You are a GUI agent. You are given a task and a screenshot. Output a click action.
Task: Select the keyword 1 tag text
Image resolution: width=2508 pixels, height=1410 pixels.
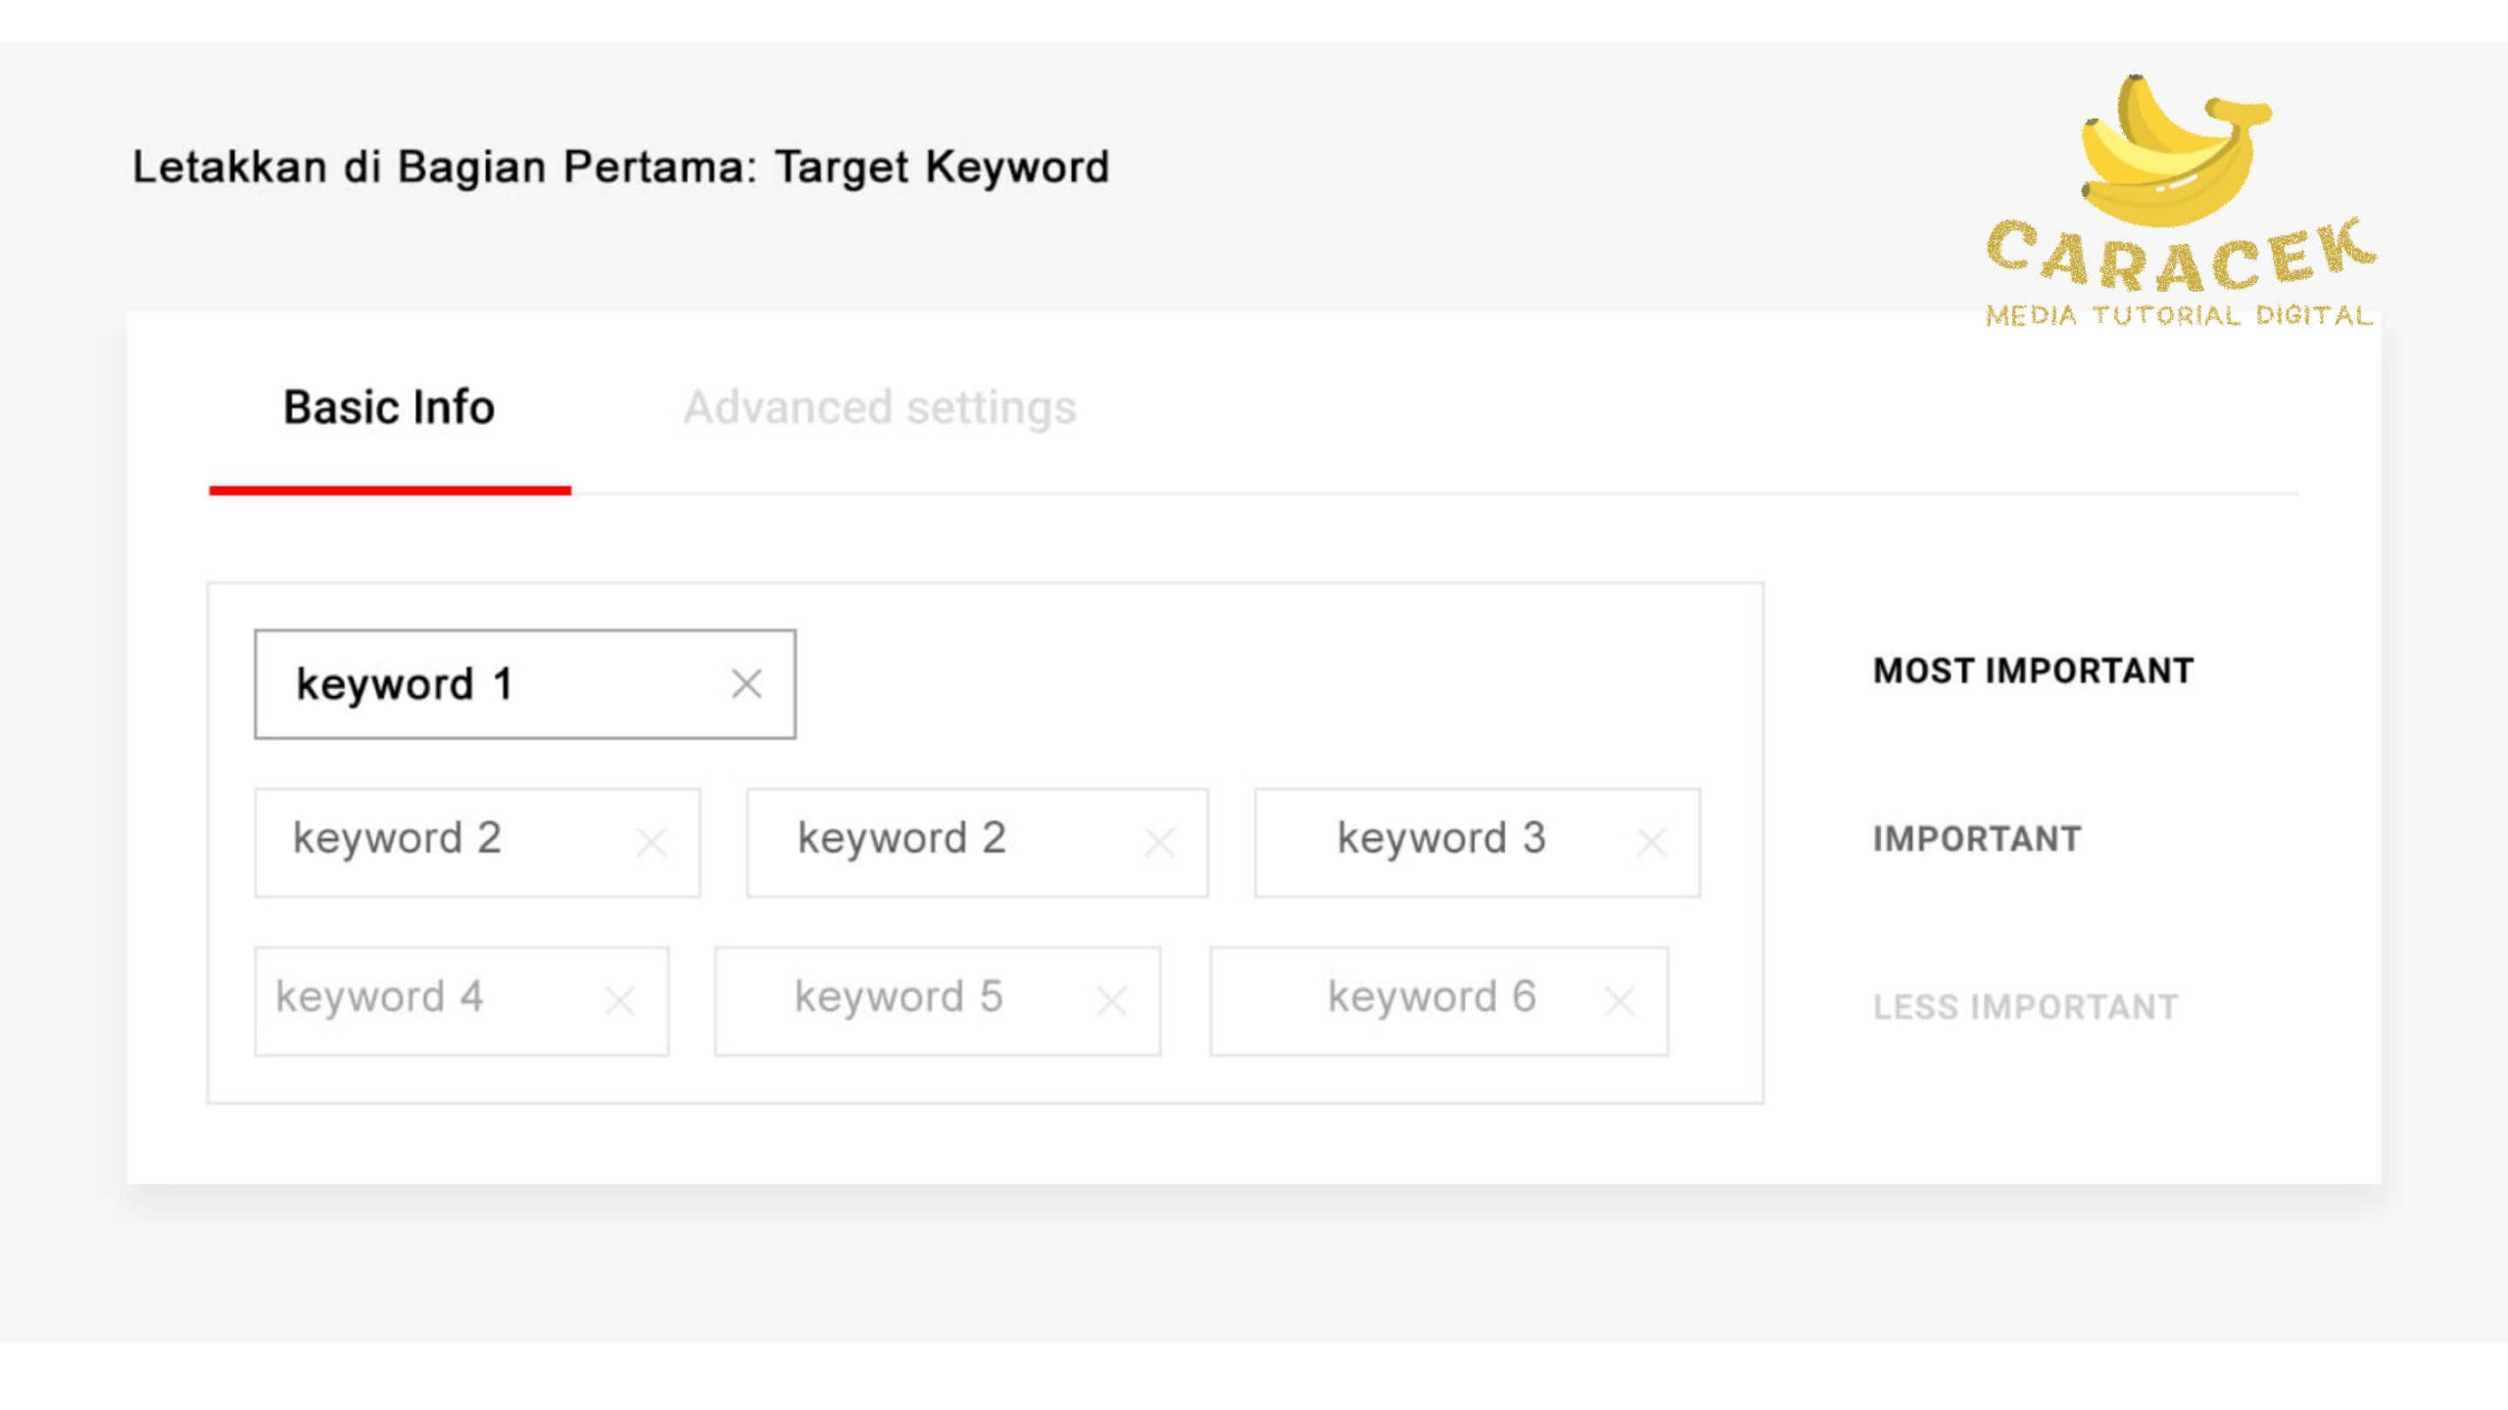(x=405, y=683)
